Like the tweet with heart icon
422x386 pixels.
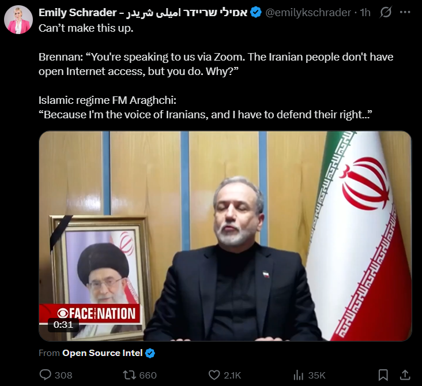[214, 375]
